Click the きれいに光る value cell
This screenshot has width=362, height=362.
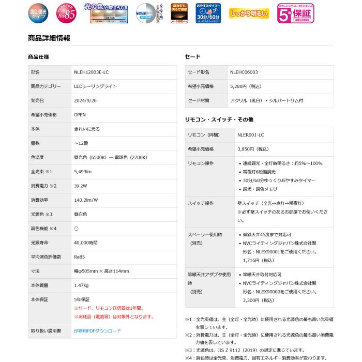(x=87, y=129)
